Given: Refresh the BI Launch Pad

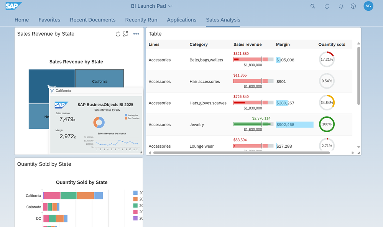Looking at the screenshot, I should pyautogui.click(x=327, y=6).
